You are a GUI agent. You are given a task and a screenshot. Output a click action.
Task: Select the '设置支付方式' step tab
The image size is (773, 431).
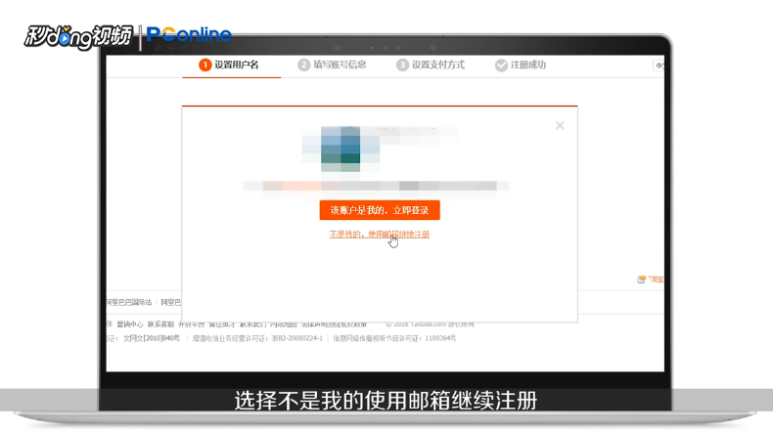click(x=431, y=65)
